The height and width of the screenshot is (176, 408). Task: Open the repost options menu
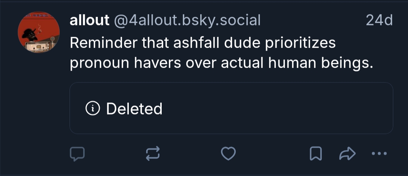(x=153, y=153)
